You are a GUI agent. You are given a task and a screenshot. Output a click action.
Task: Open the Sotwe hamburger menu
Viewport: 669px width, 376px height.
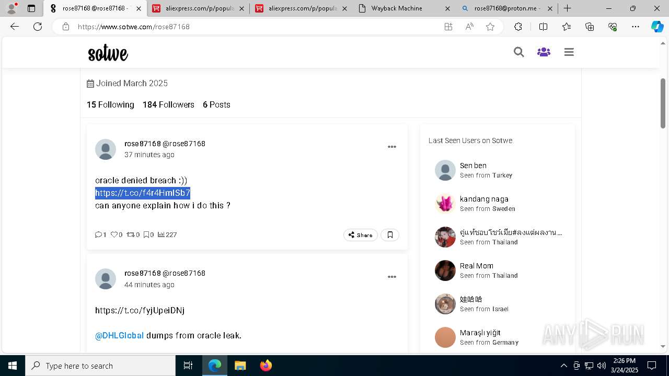(x=569, y=52)
